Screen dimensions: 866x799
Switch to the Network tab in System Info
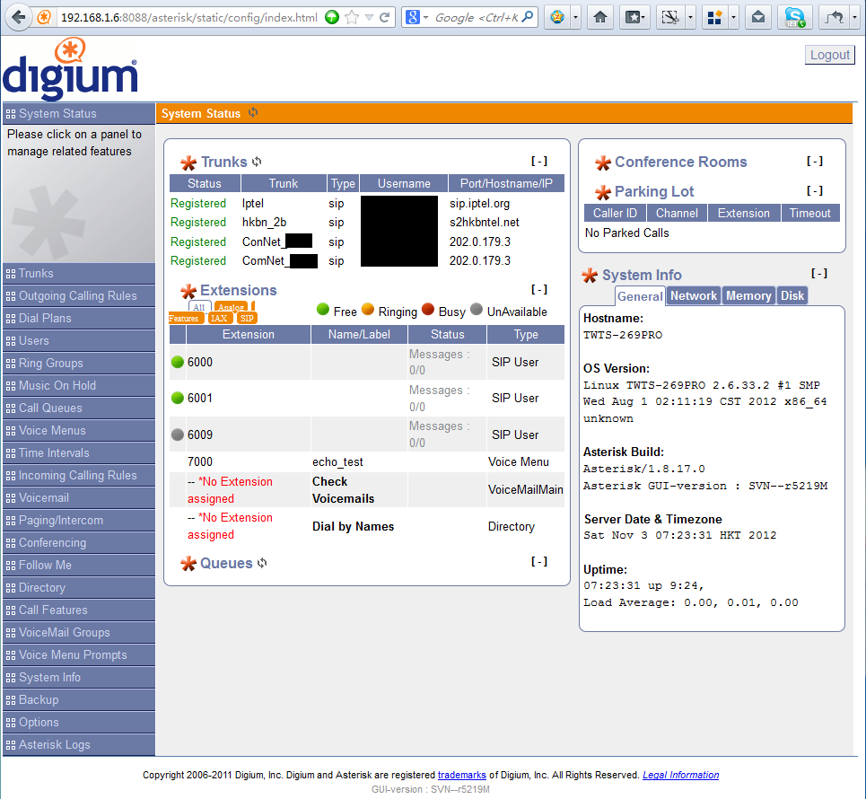click(x=693, y=295)
